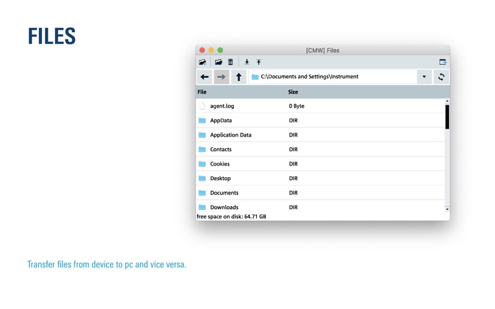Select the Documents folder name

coord(225,193)
